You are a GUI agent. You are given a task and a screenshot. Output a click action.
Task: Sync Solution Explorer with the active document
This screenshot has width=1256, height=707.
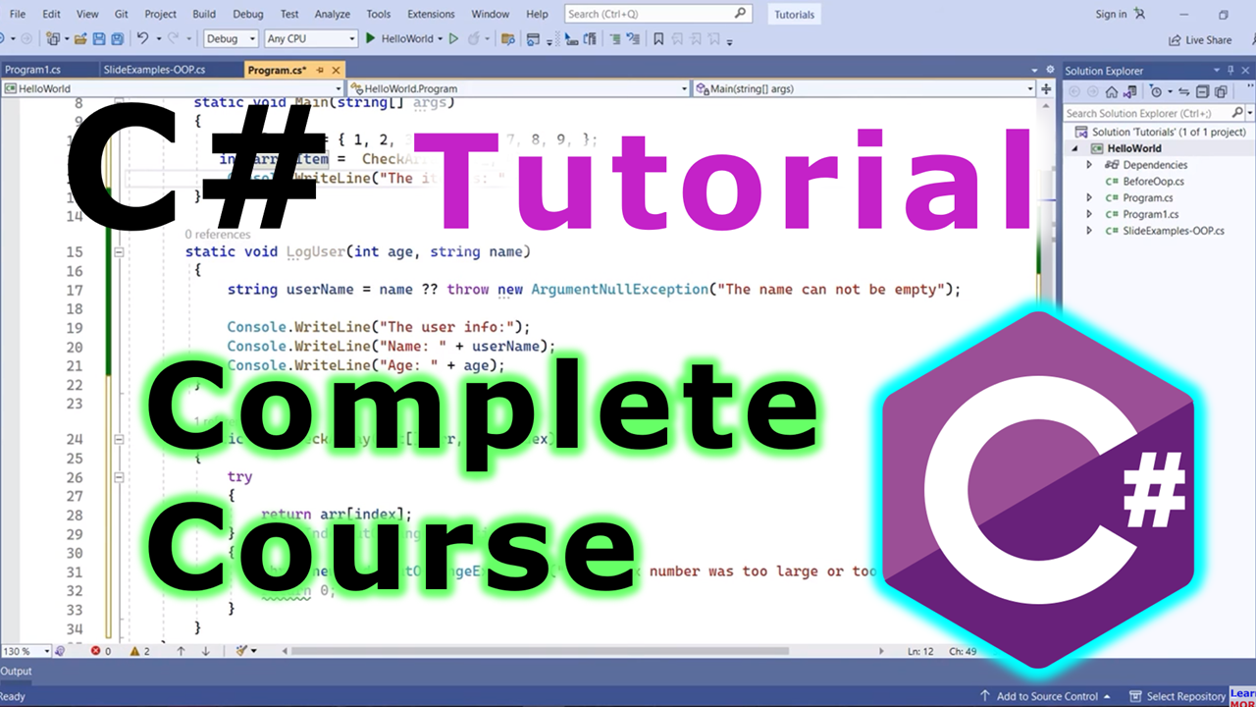(x=1184, y=91)
